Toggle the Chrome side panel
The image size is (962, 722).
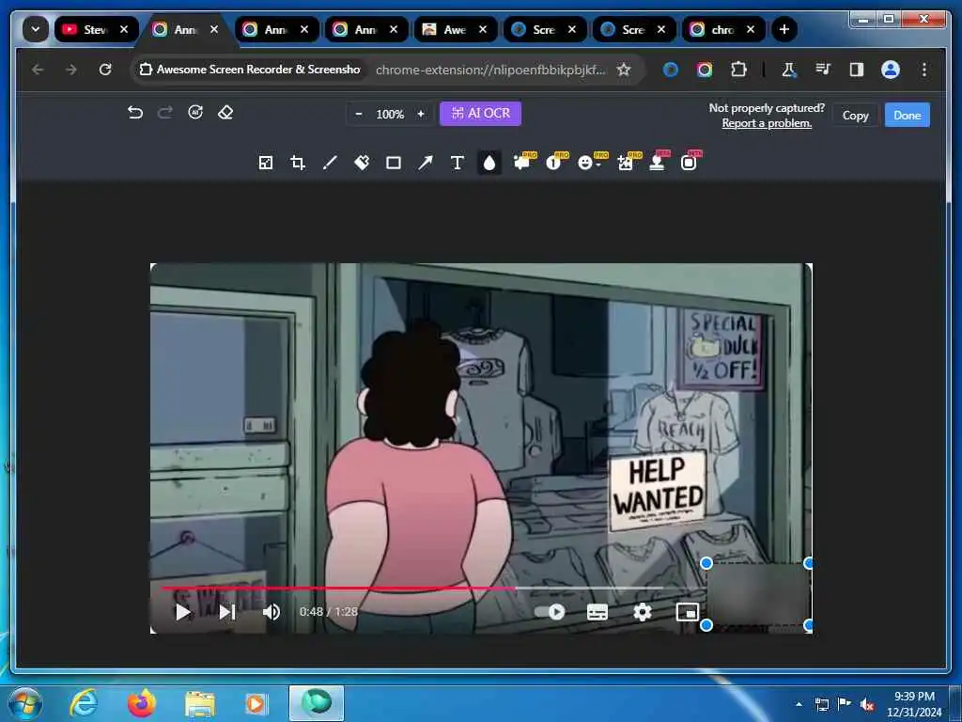(x=857, y=70)
